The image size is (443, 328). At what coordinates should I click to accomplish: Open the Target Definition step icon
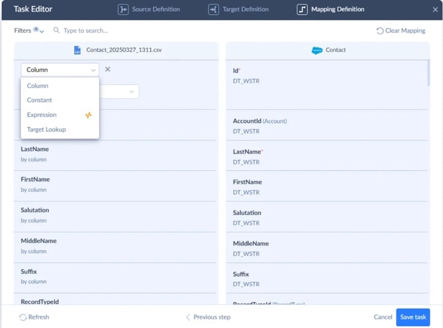point(213,9)
